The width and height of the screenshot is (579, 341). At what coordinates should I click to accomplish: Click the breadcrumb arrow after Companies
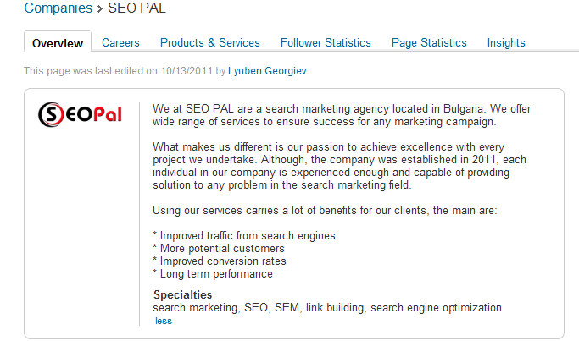[x=100, y=9]
